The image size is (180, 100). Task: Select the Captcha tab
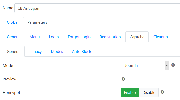pos(137,37)
